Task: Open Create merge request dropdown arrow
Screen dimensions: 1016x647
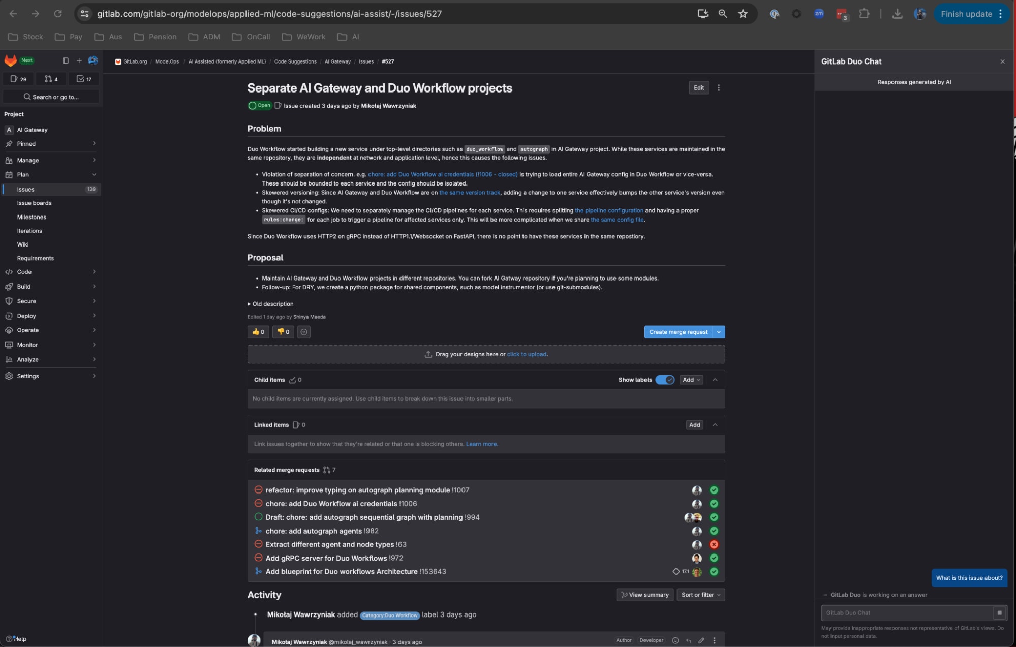Action: click(x=719, y=332)
